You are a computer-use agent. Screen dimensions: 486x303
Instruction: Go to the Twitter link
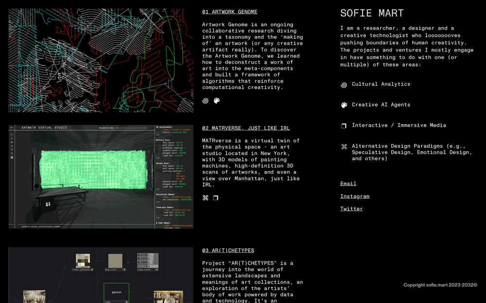[x=351, y=209]
